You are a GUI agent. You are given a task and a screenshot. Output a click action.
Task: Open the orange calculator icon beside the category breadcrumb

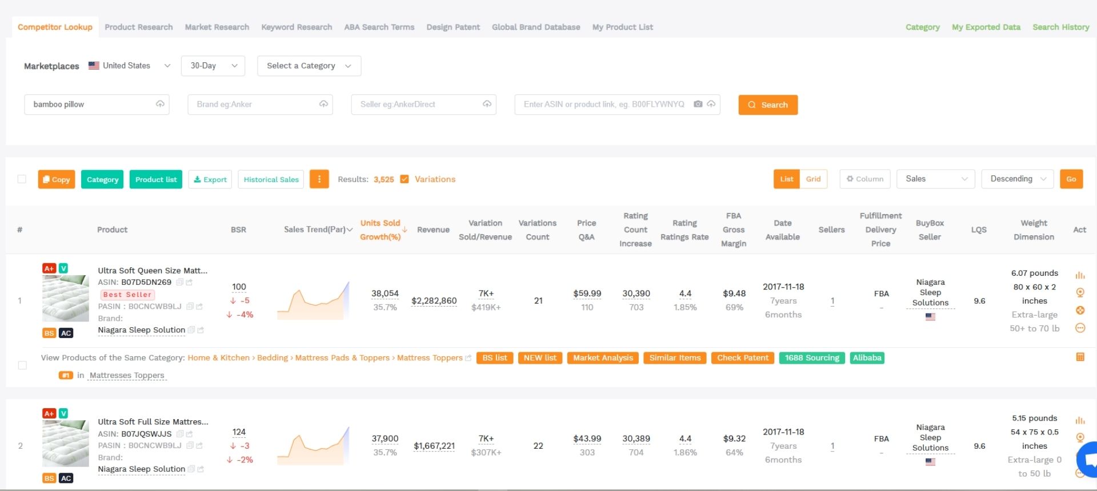[x=1080, y=357]
